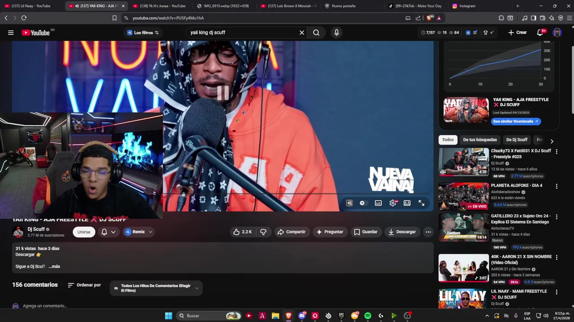Start voice search with the microphone
This screenshot has width=574, height=322.
tap(336, 33)
